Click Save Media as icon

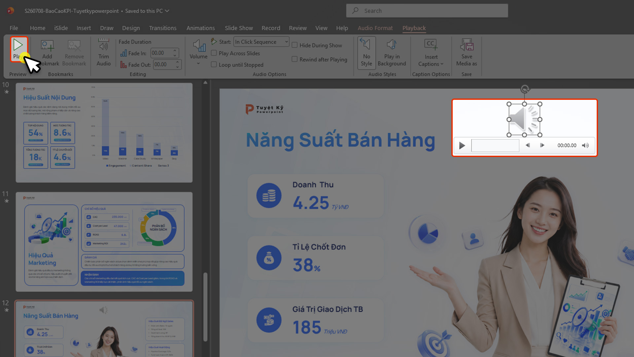(x=467, y=45)
